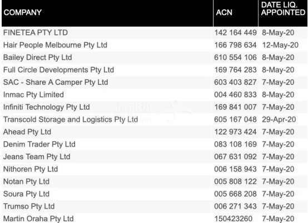Select Soura Pty Ltd entry
The width and height of the screenshot is (308, 223).
(26, 194)
